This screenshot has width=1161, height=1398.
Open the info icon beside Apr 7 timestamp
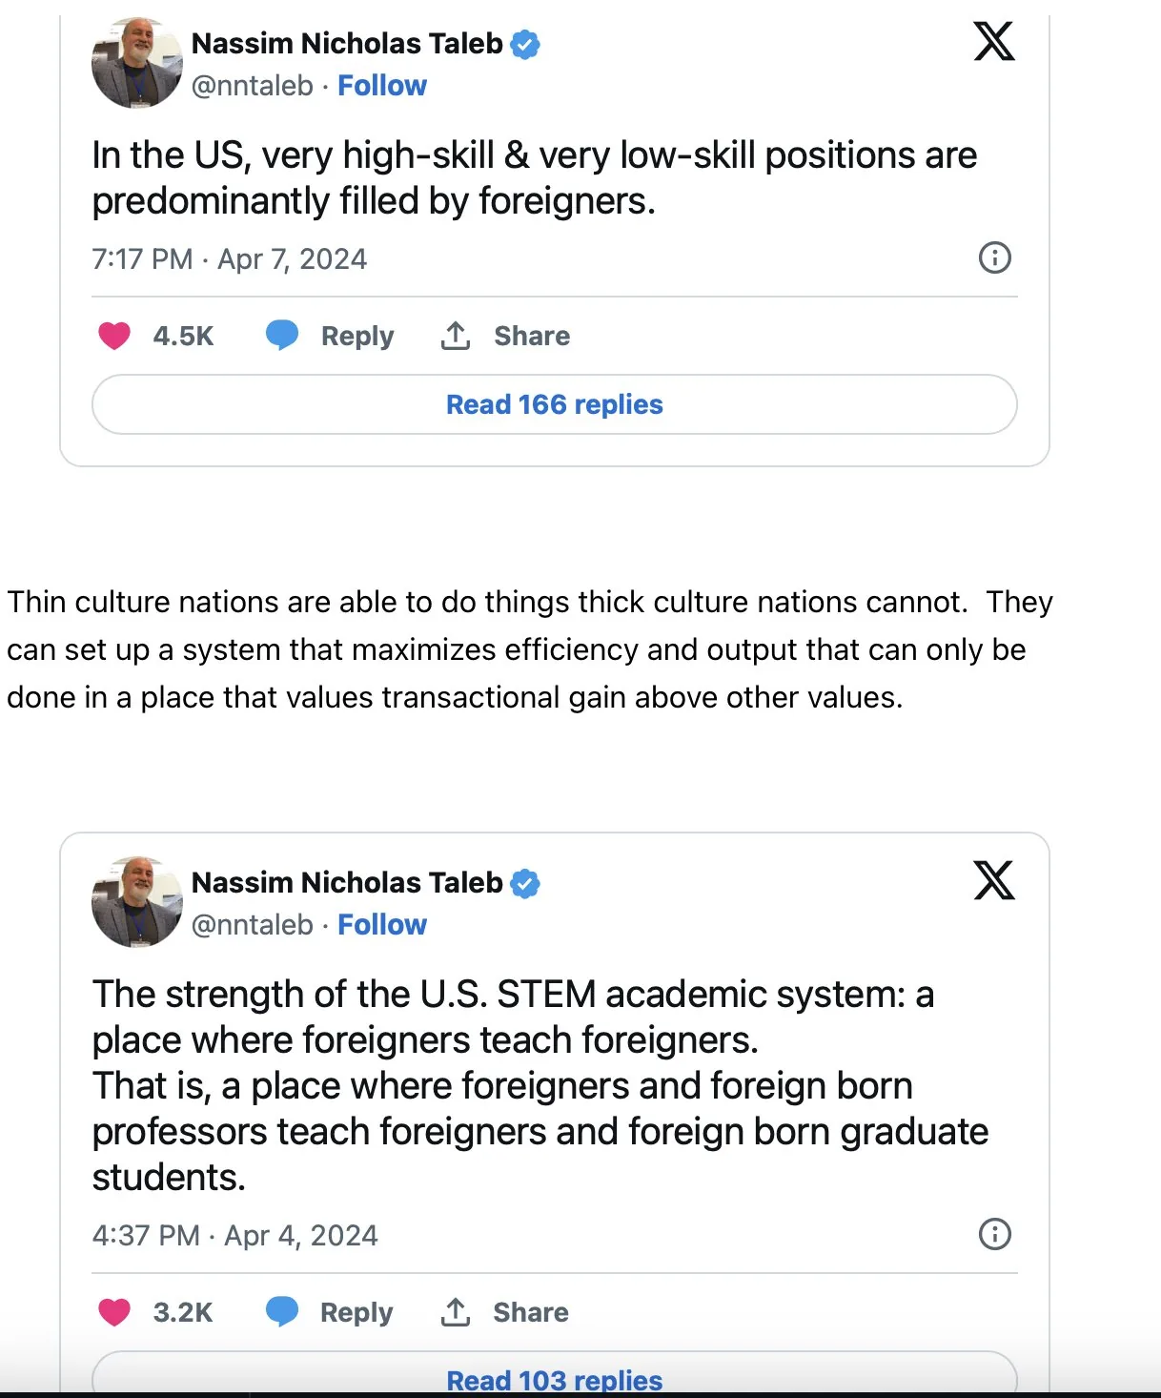(994, 257)
